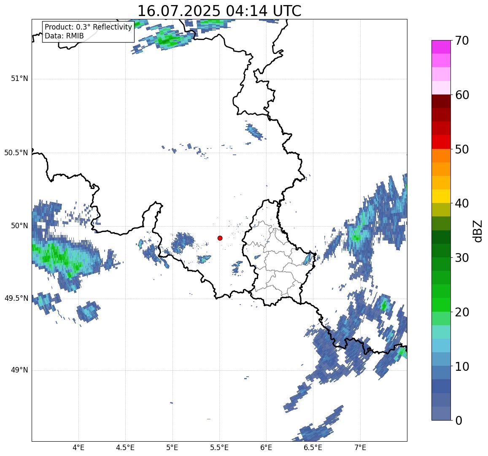The width and height of the screenshot is (488, 456).
Task: Click the "5.5°E" longitude label
Action: click(x=219, y=448)
